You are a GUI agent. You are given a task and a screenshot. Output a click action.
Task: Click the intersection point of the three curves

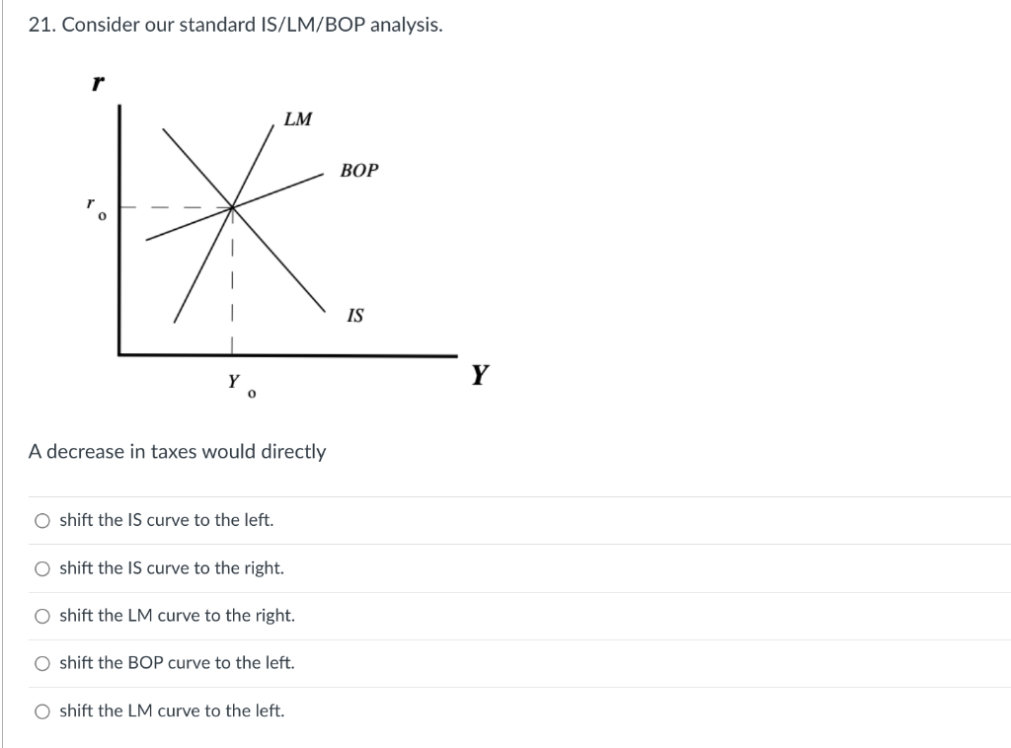233,206
